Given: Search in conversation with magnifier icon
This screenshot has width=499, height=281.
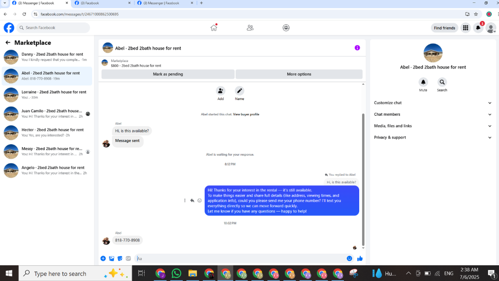Looking at the screenshot, I should [442, 82].
